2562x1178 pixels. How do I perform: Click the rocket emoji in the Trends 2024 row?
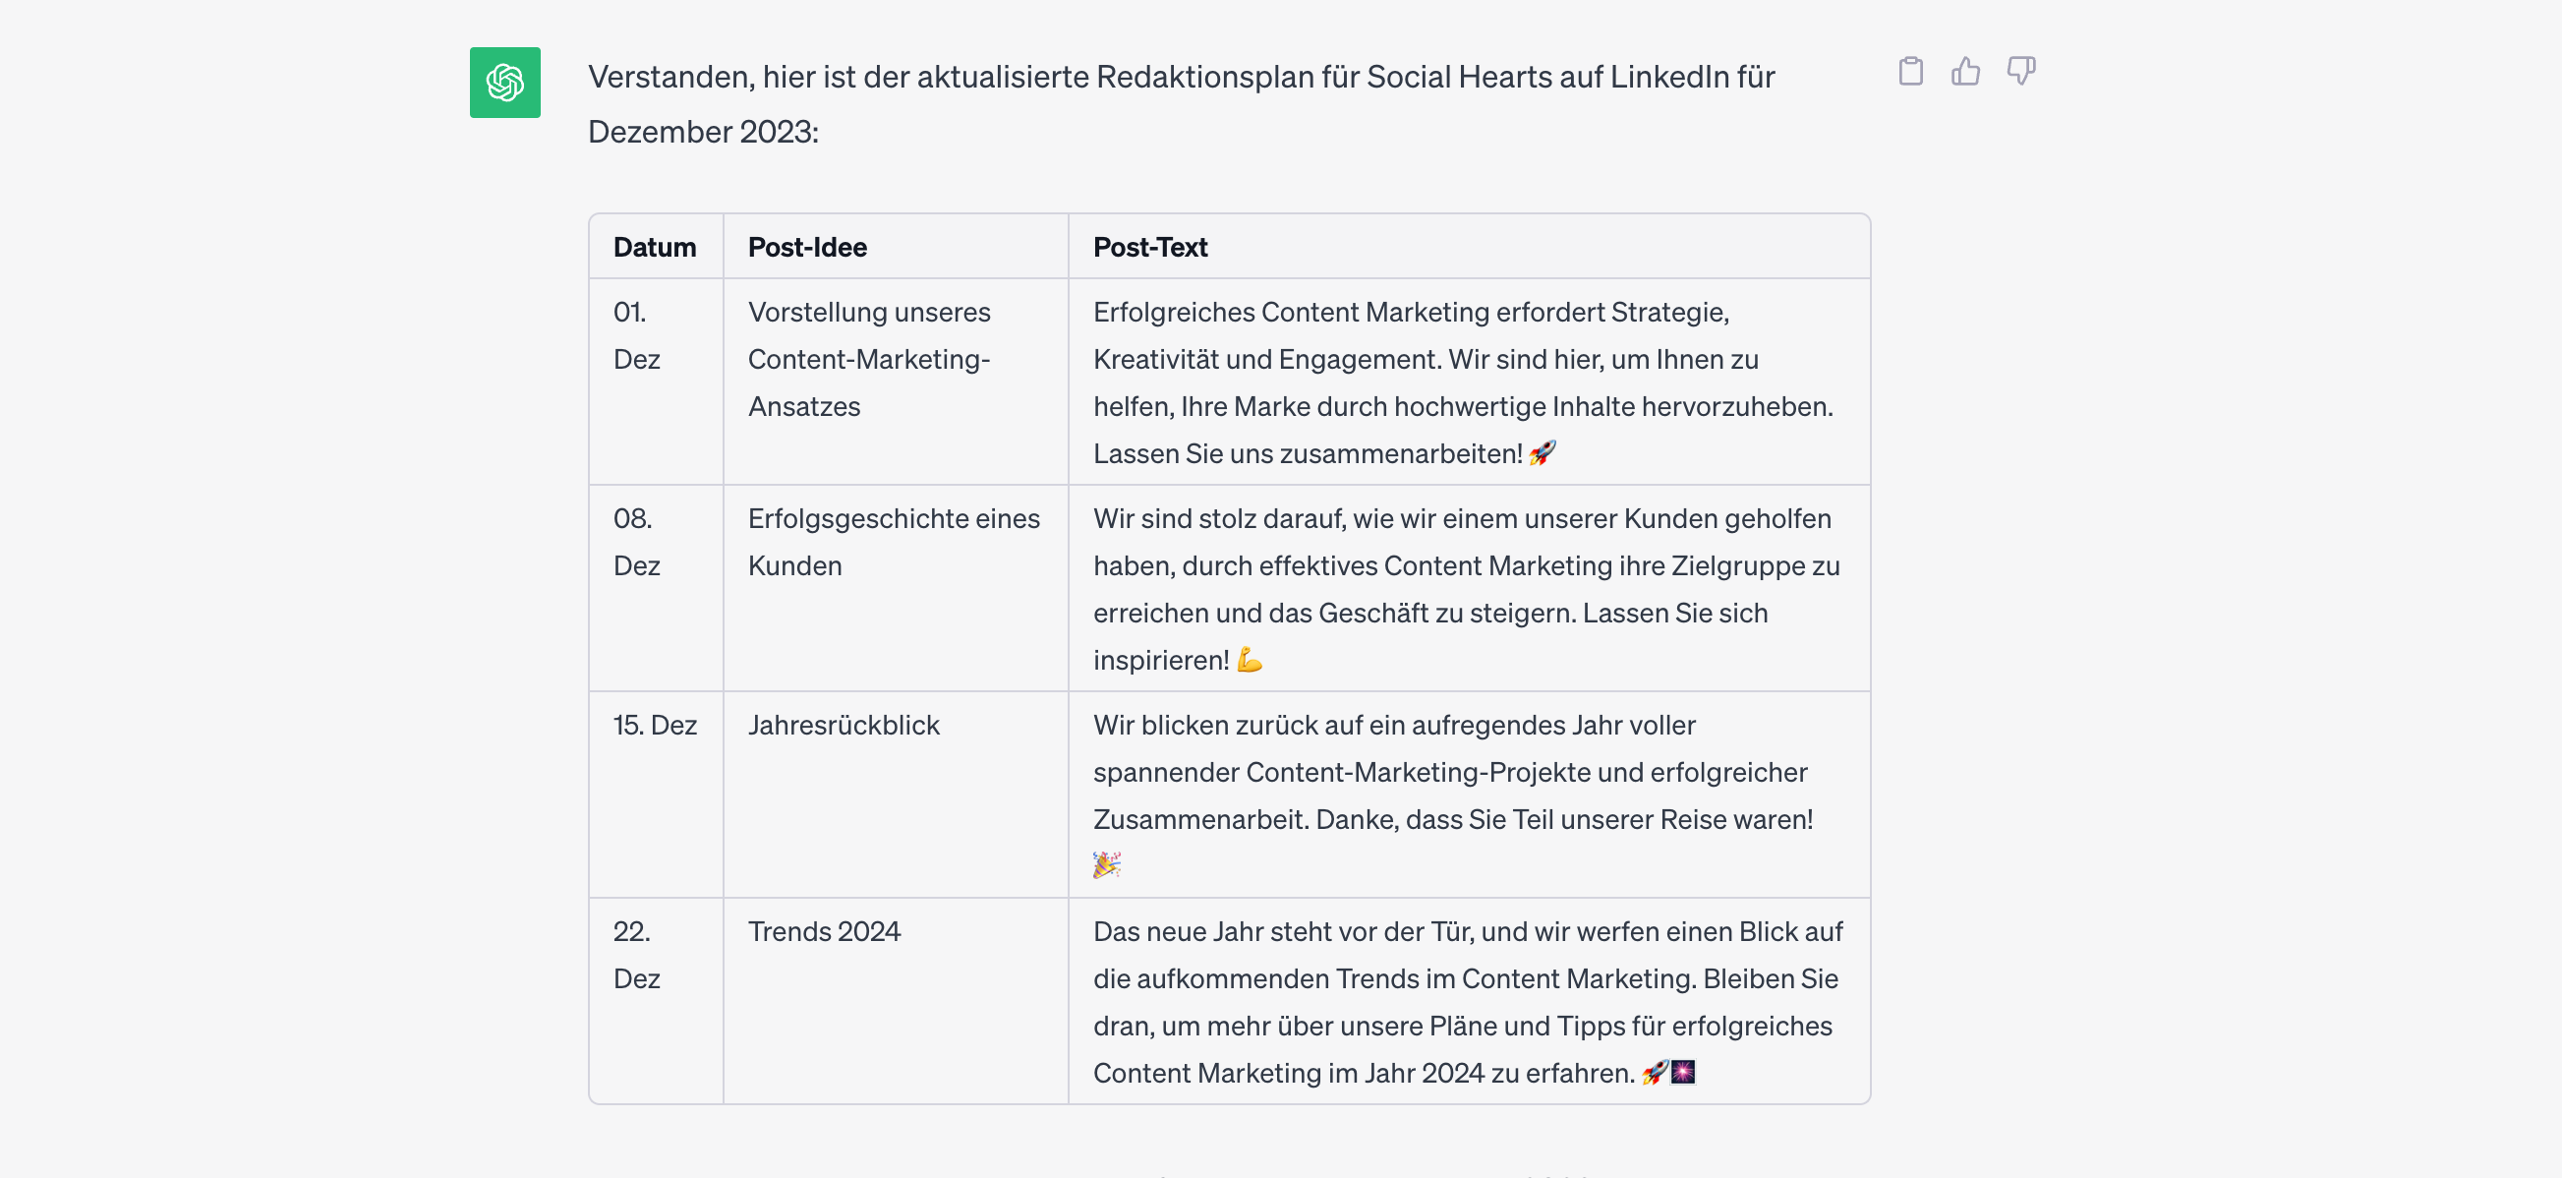[x=1654, y=1073]
